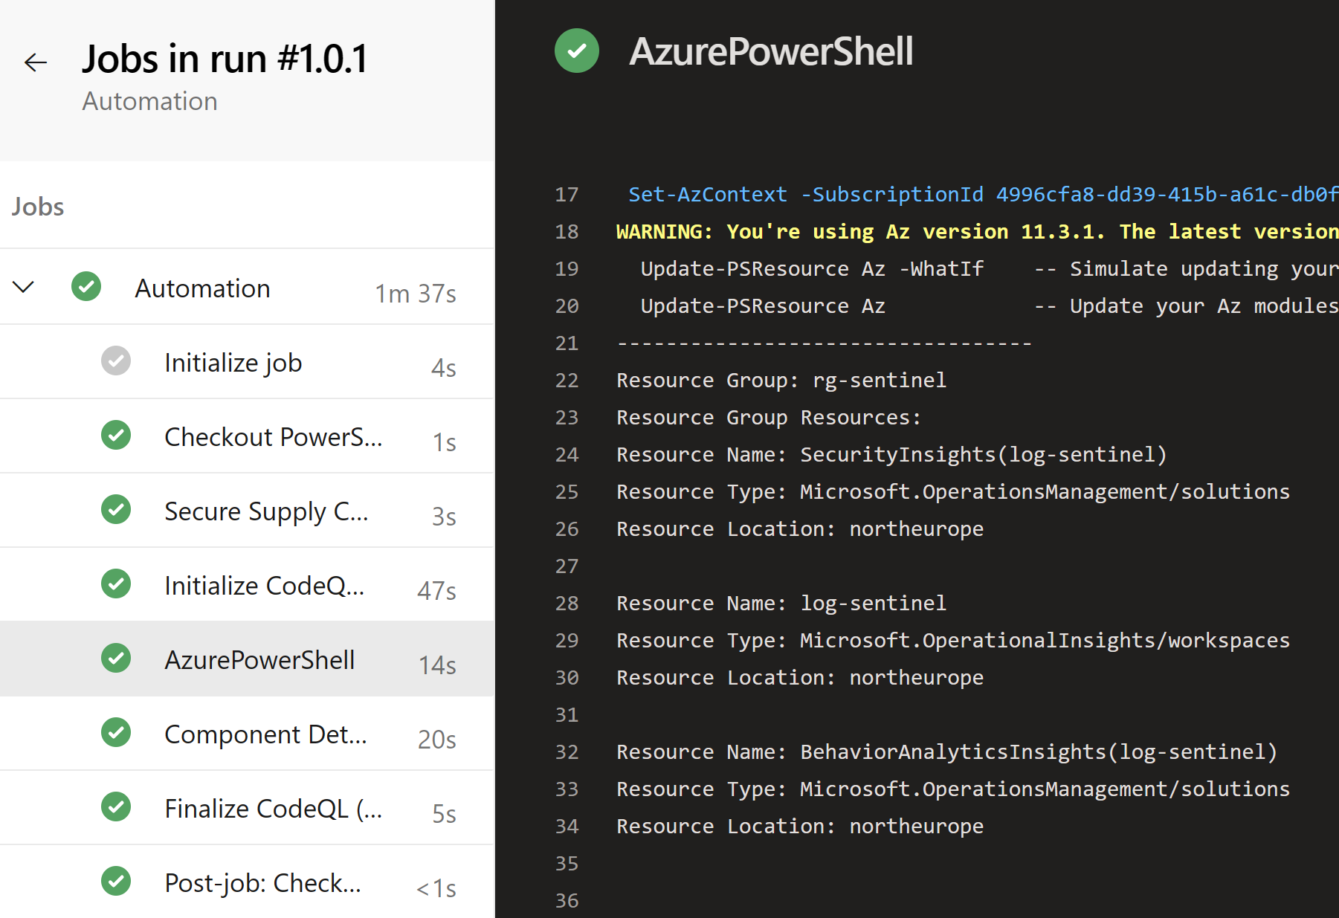Click the Resource Group Resources: line
1339x918 pixels.
tap(769, 418)
